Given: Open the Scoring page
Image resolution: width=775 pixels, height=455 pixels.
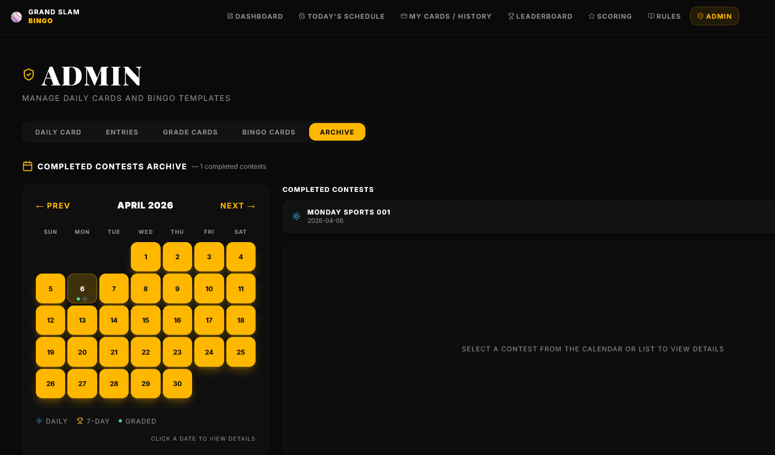Looking at the screenshot, I should tap(610, 17).
